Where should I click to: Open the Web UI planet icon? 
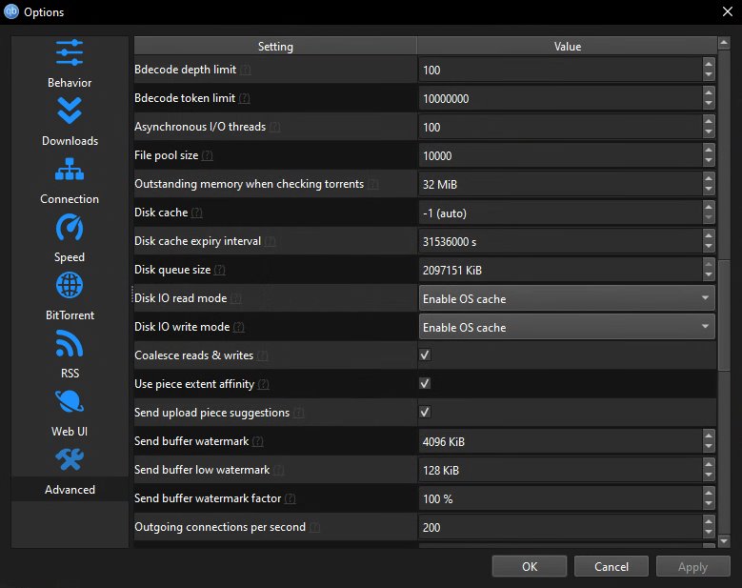click(x=70, y=402)
